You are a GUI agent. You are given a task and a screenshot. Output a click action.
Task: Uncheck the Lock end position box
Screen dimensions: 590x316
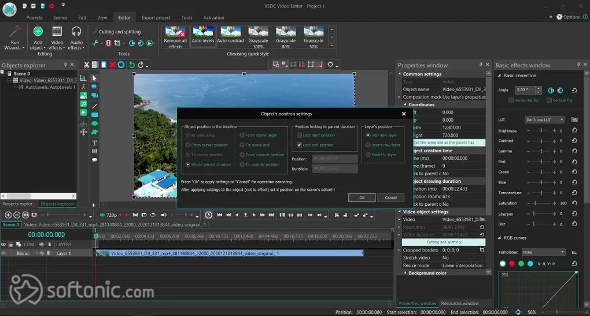click(x=299, y=145)
